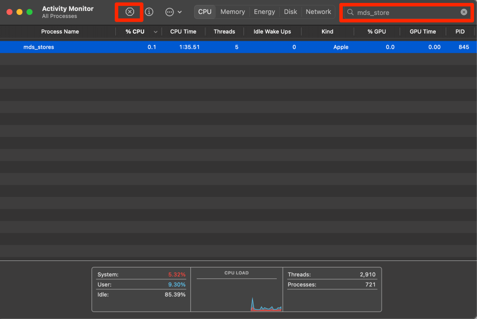Sort by the Process Name column
Viewport: 477px width, 319px height.
(x=60, y=32)
